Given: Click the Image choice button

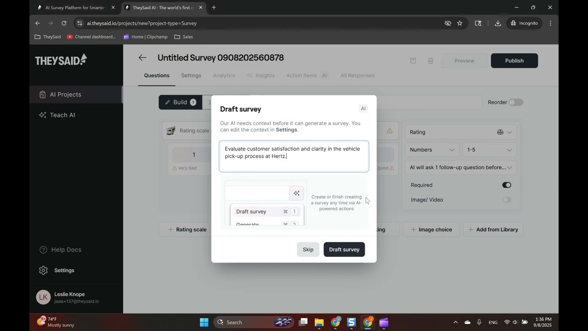Looking at the screenshot, I should [431, 229].
